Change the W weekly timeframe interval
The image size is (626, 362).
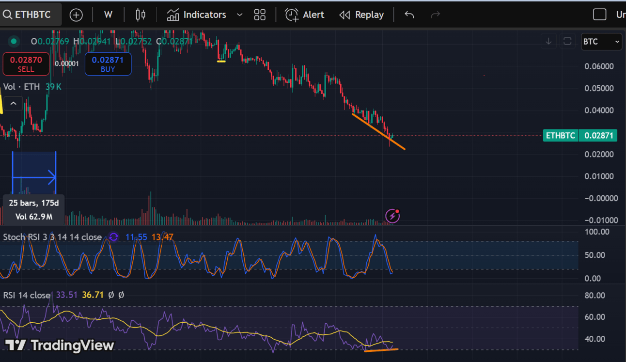[108, 15]
